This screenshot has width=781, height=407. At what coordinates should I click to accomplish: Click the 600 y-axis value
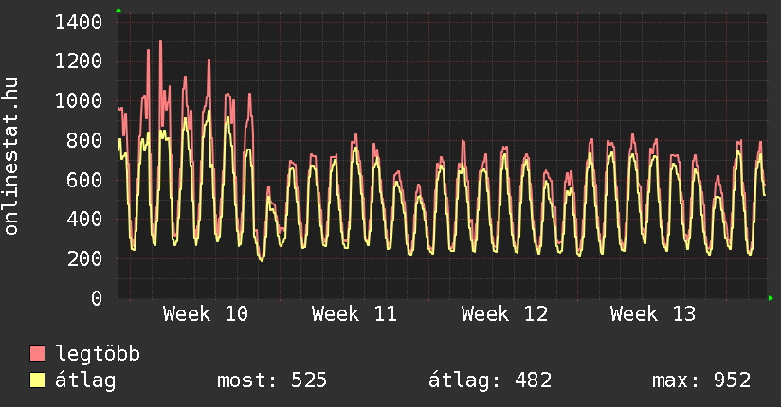(x=84, y=180)
